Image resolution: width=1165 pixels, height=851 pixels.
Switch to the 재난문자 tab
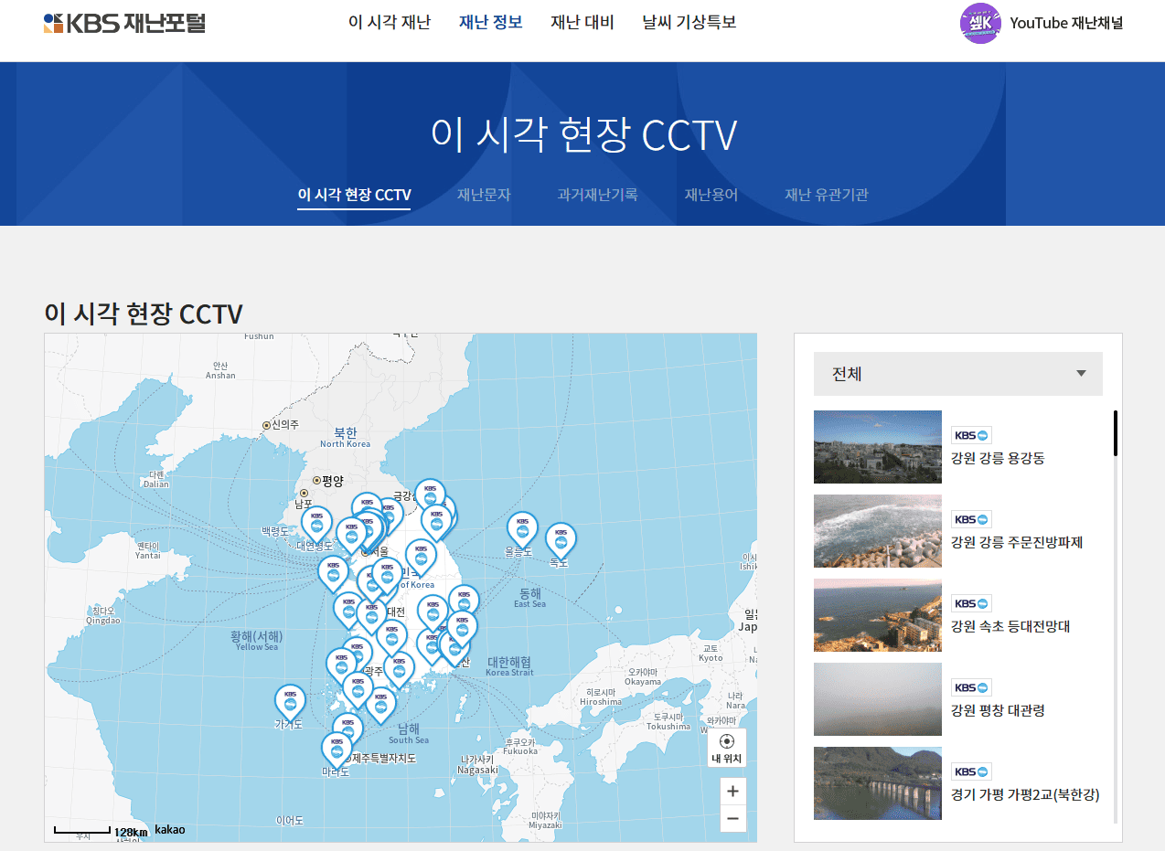(484, 195)
